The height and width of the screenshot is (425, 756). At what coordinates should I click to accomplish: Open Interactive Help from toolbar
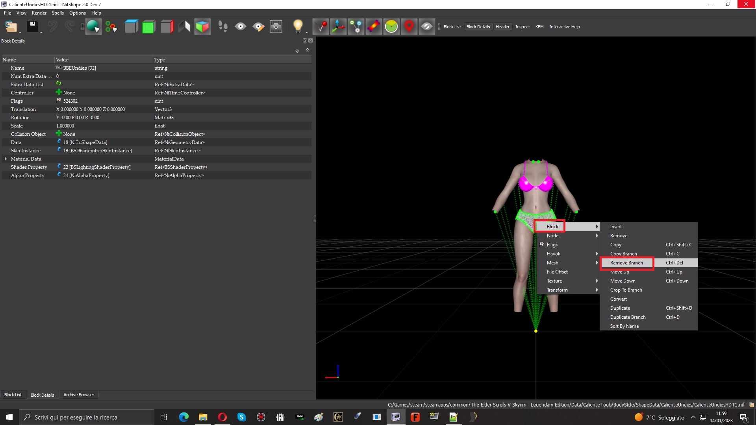pos(564,27)
